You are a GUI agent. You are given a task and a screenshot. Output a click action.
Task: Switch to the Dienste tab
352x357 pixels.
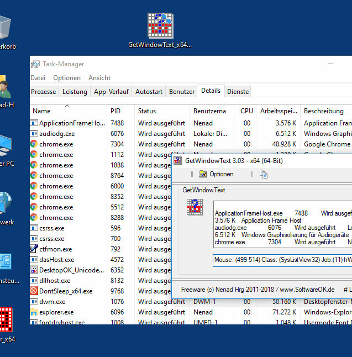pos(238,92)
